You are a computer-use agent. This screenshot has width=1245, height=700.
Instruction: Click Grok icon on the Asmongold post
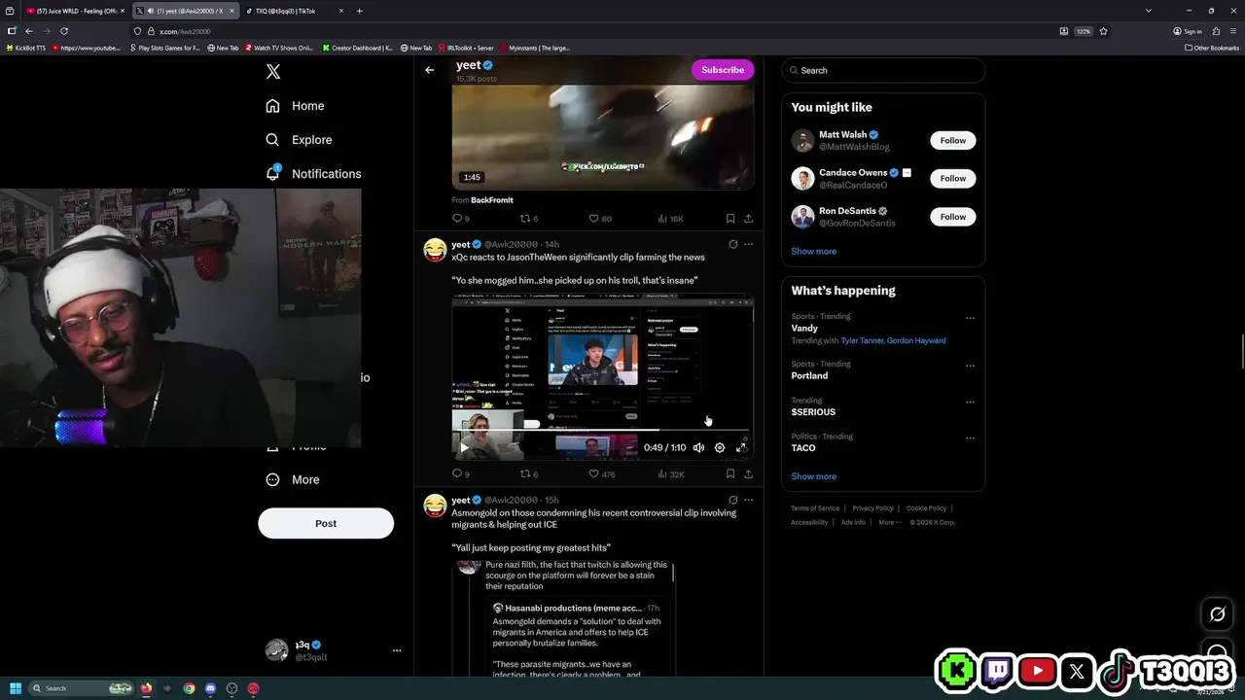733,500
